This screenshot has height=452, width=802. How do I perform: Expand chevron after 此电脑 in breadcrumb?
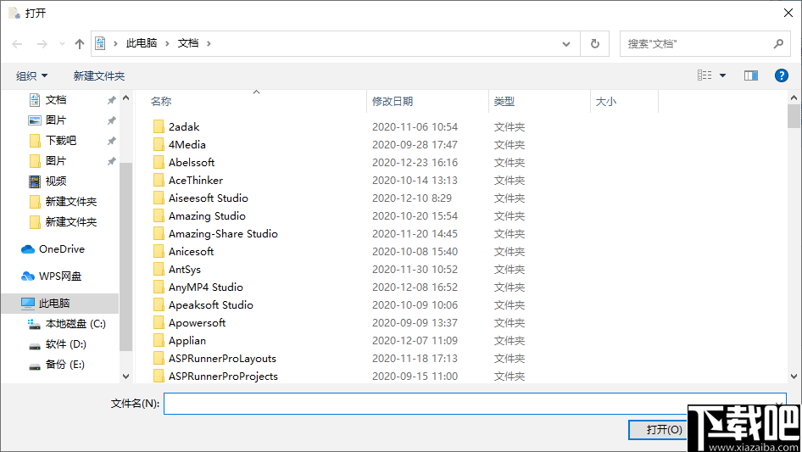[167, 43]
